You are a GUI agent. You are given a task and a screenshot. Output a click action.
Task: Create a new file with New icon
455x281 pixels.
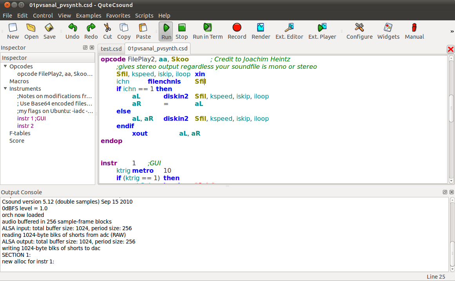(13, 31)
